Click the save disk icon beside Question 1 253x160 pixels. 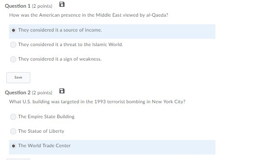click(62, 4)
